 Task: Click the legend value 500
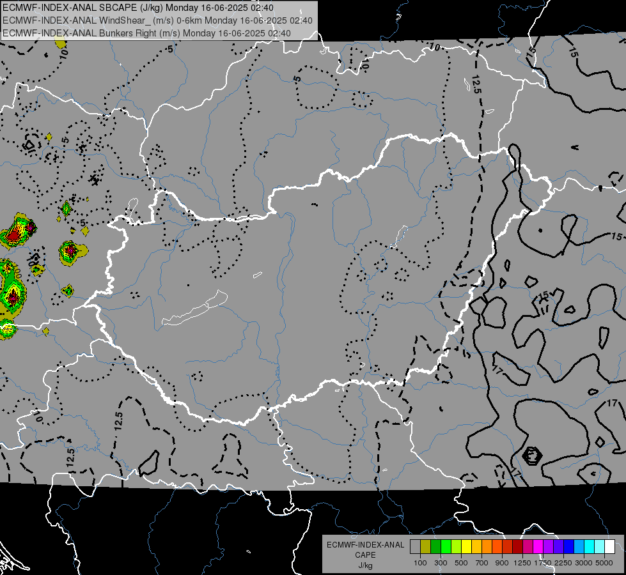461,563
